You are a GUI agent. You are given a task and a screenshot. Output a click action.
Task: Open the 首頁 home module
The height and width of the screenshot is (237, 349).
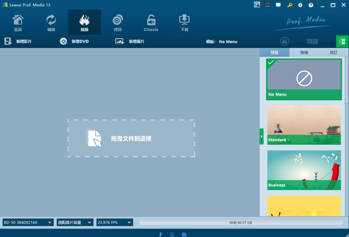pos(18,23)
